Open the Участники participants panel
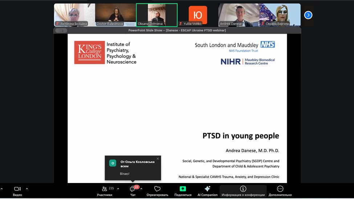354x199 pixels. tap(104, 191)
